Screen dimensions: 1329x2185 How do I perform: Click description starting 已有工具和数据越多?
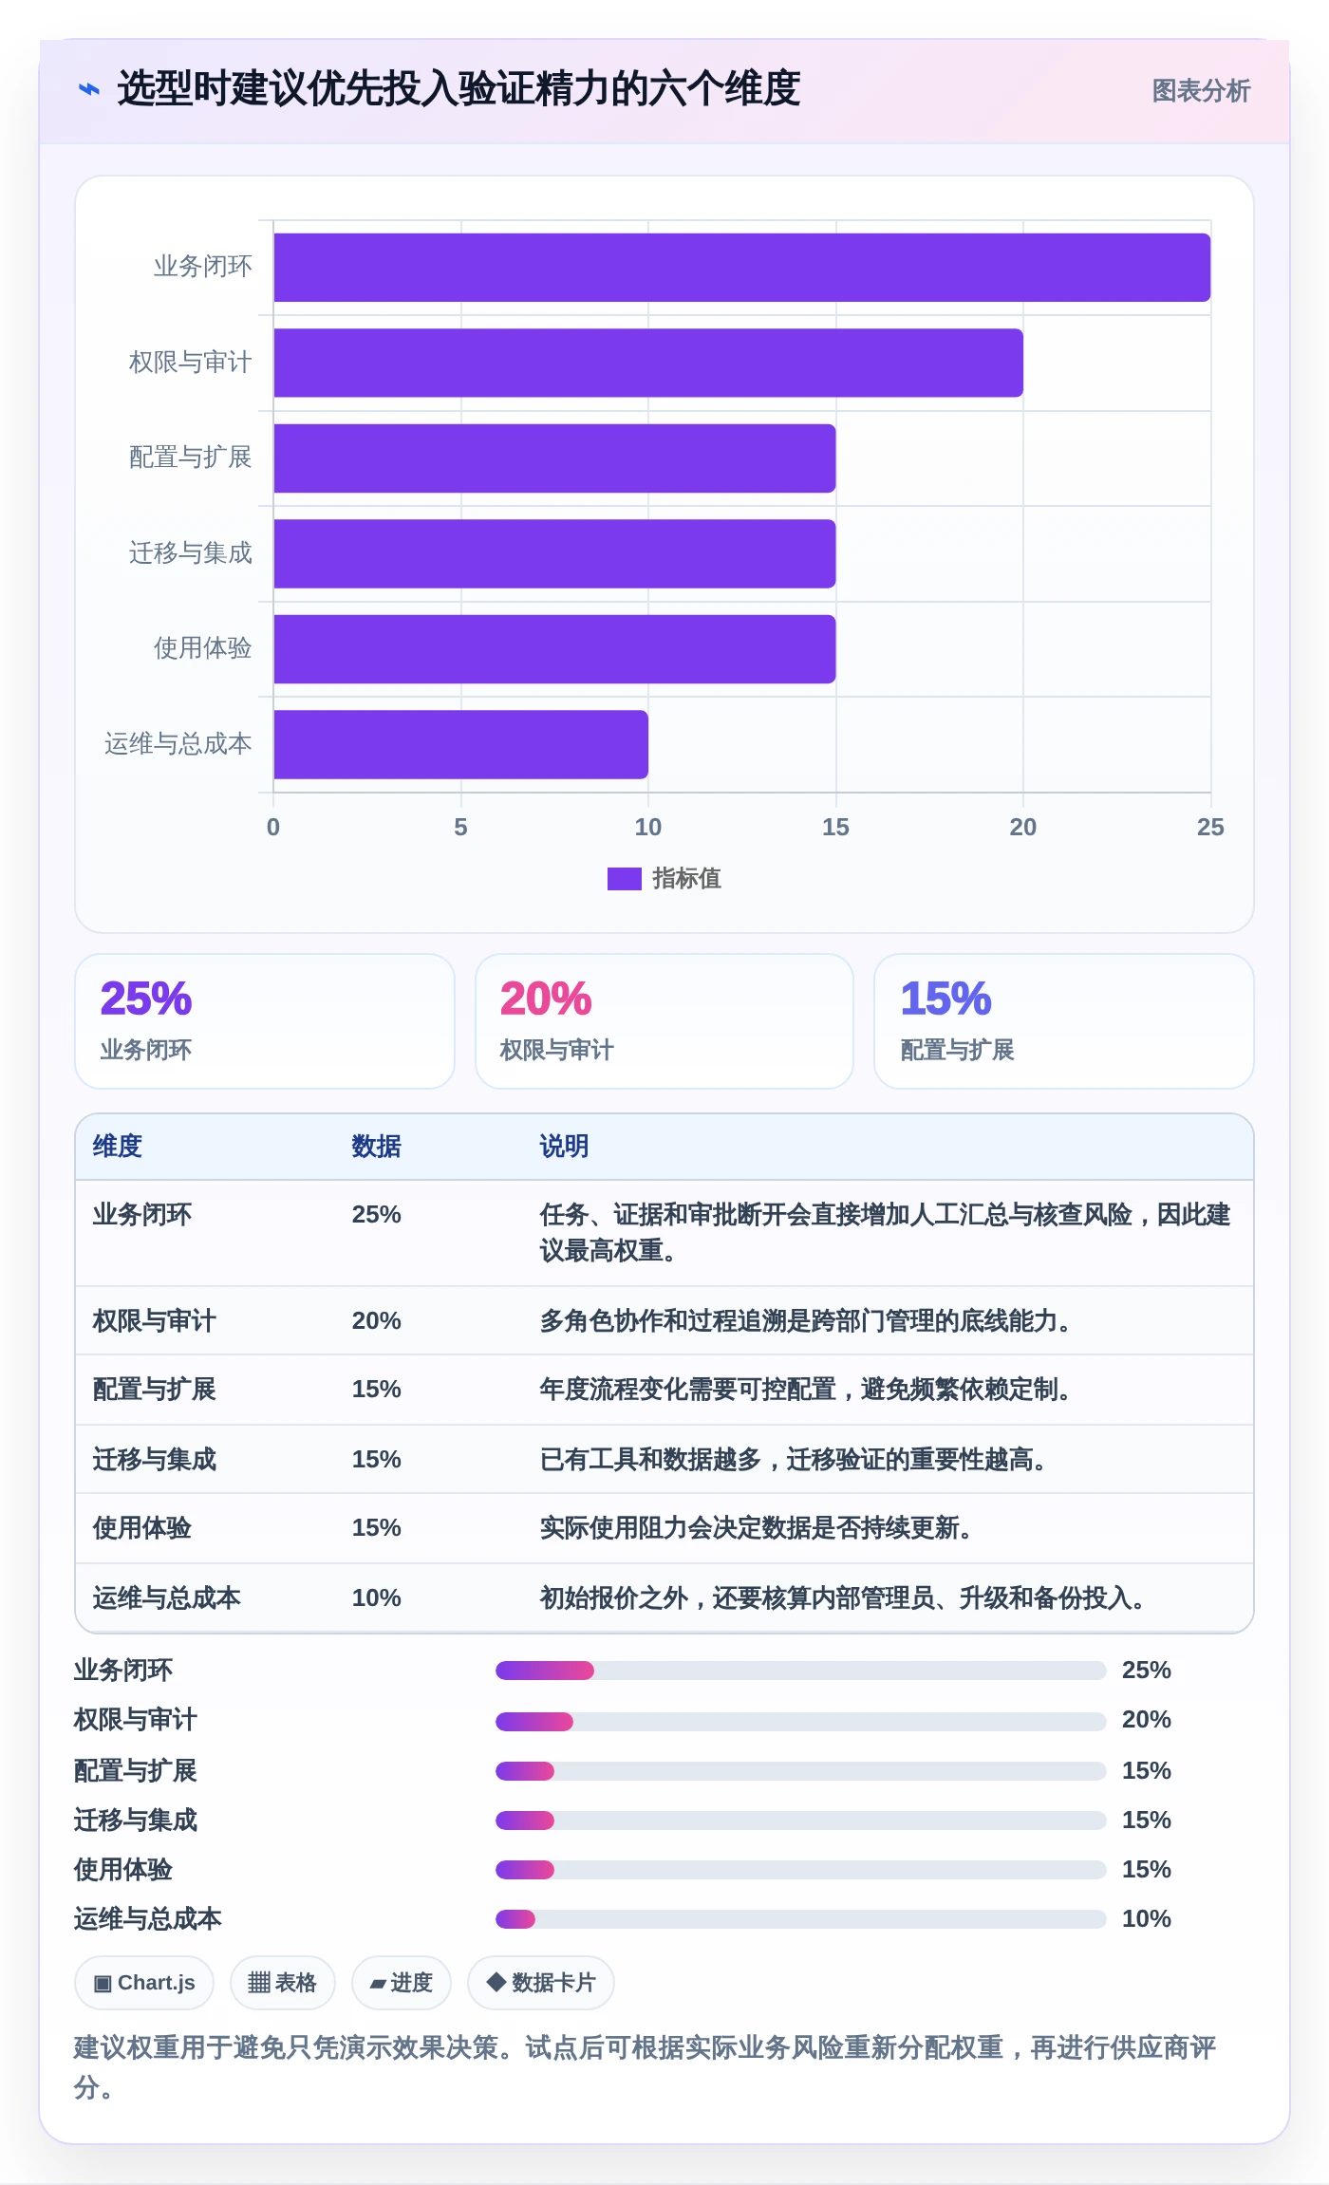(796, 1460)
